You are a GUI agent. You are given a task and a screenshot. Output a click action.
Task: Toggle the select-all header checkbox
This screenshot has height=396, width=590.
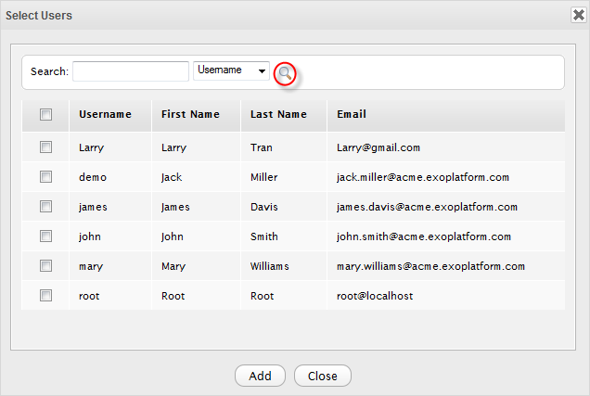click(x=45, y=115)
